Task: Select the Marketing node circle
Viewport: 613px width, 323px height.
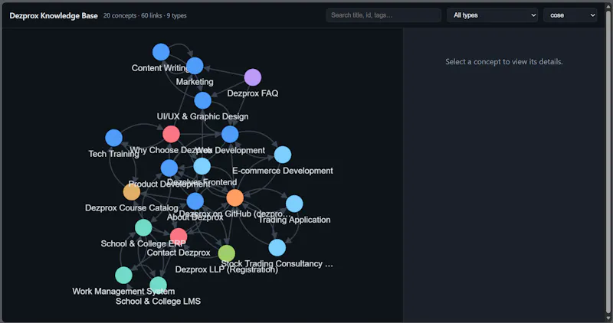Action: coord(195,66)
